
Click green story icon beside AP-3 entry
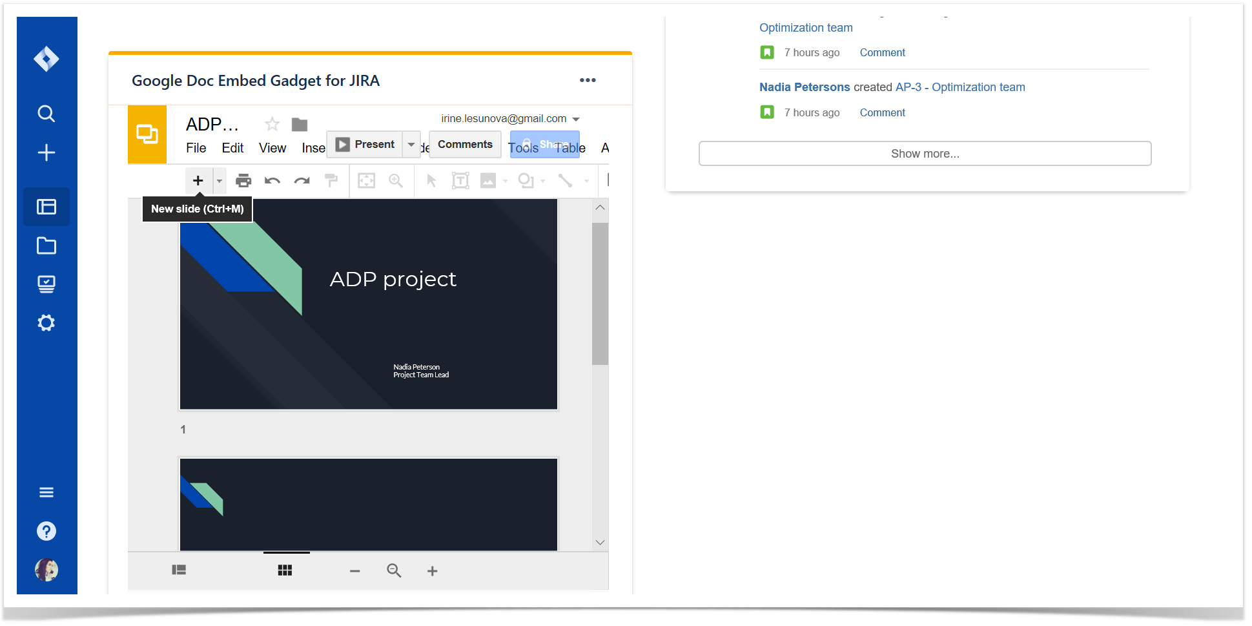click(767, 112)
